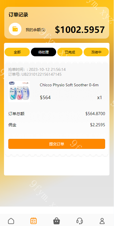Open the profile person icon

pos(102,221)
